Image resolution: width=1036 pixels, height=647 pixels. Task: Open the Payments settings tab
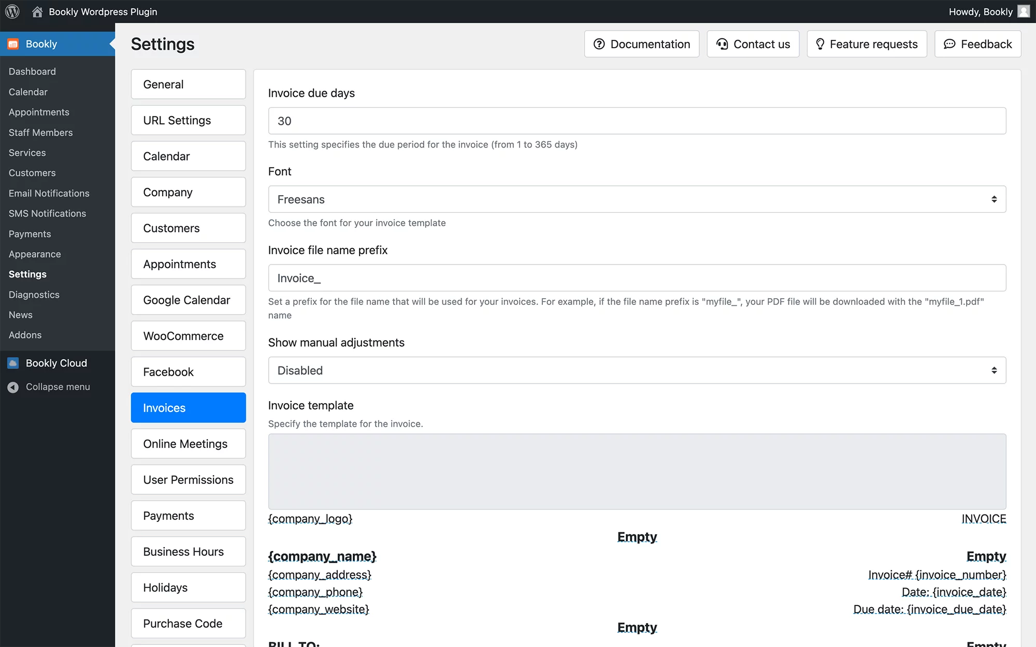[x=189, y=516]
